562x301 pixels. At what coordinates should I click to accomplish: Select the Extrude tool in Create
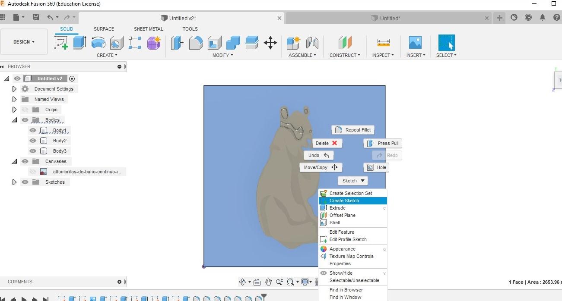pos(79,43)
